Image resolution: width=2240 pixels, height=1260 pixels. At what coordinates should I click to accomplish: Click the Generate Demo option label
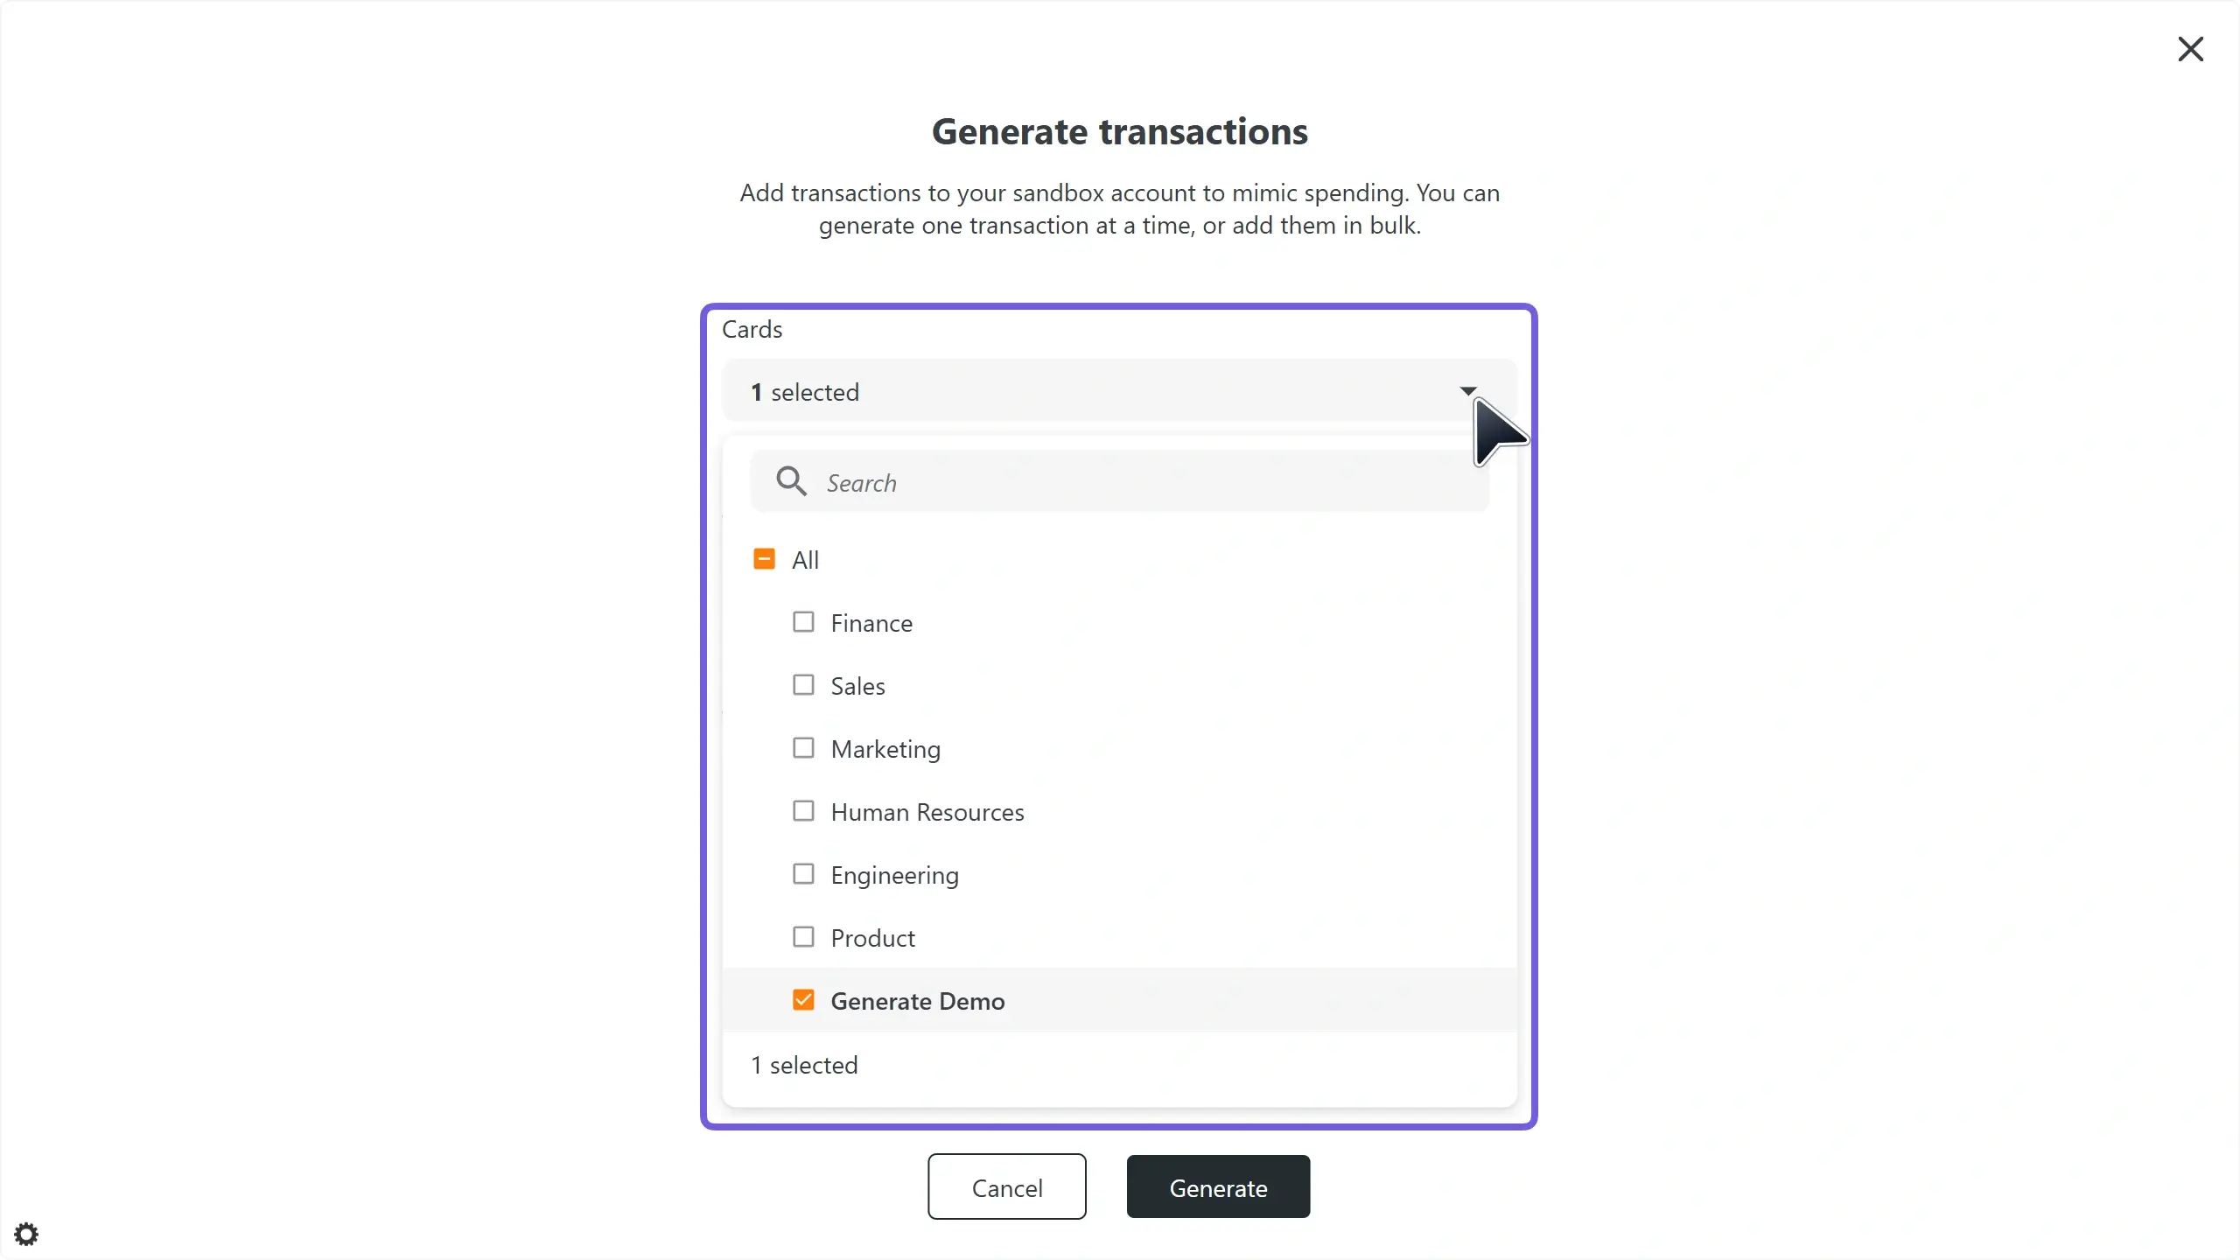pos(918,1002)
